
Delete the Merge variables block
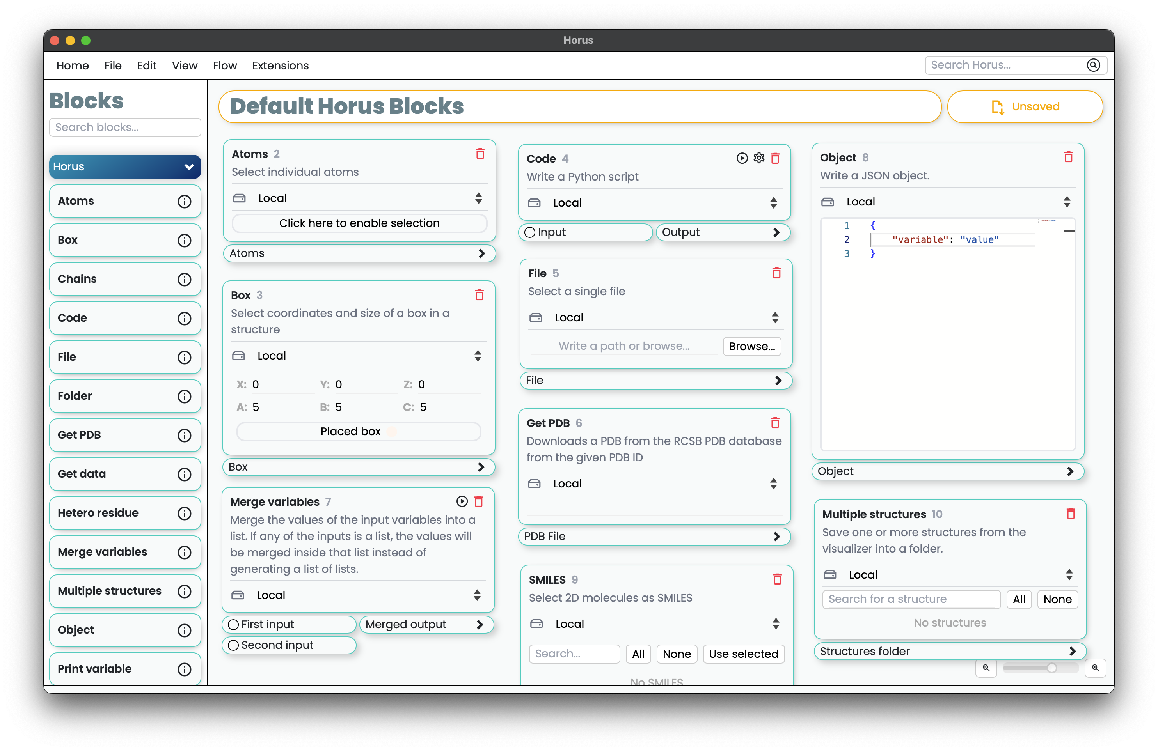(x=478, y=501)
